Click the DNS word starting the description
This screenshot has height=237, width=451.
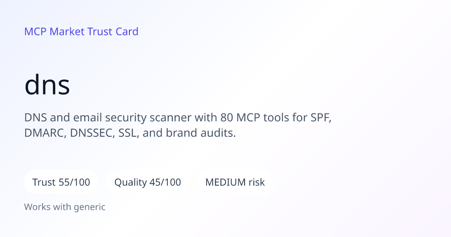[x=35, y=118]
